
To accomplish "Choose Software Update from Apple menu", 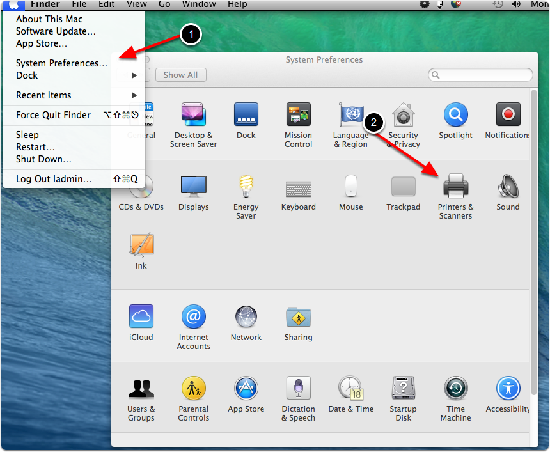I will pos(74,31).
